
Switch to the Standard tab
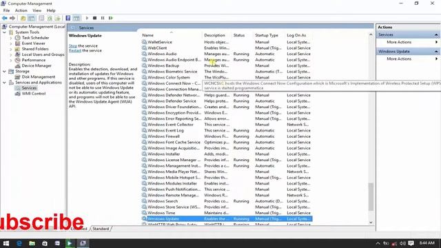tap(101, 229)
